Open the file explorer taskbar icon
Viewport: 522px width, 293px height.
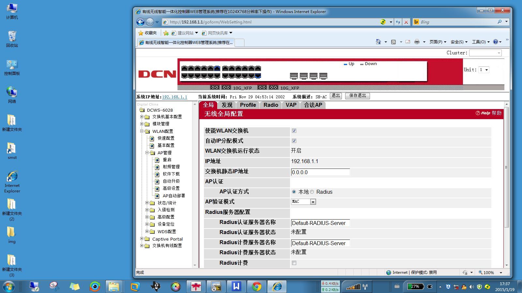click(114, 286)
